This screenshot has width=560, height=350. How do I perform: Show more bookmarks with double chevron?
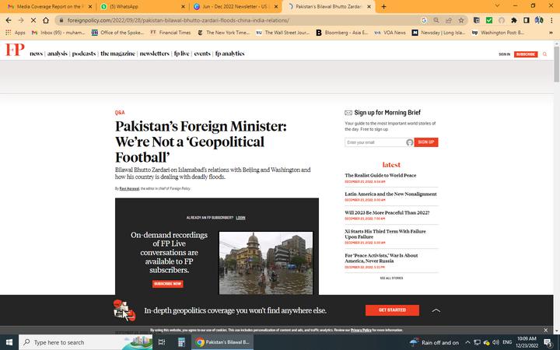coord(551,33)
